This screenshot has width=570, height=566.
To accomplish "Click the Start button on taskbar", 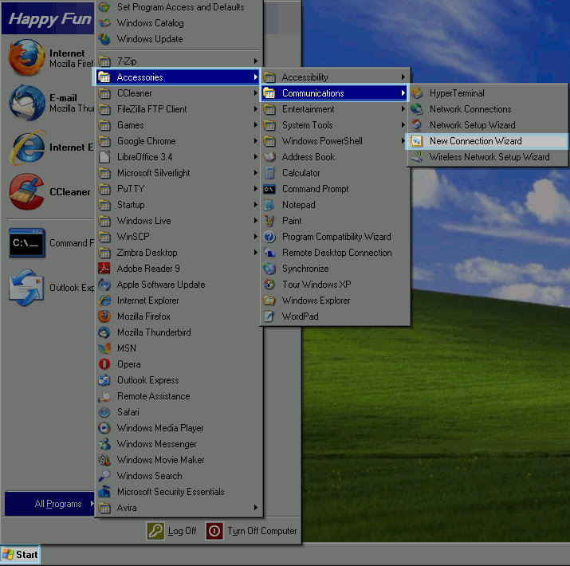I will coord(20,555).
